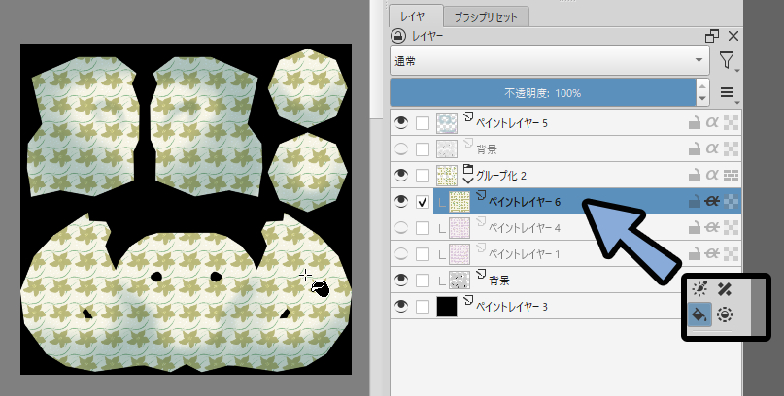
Task: Increase opacity with the up stepper arrow
Action: tap(702, 85)
